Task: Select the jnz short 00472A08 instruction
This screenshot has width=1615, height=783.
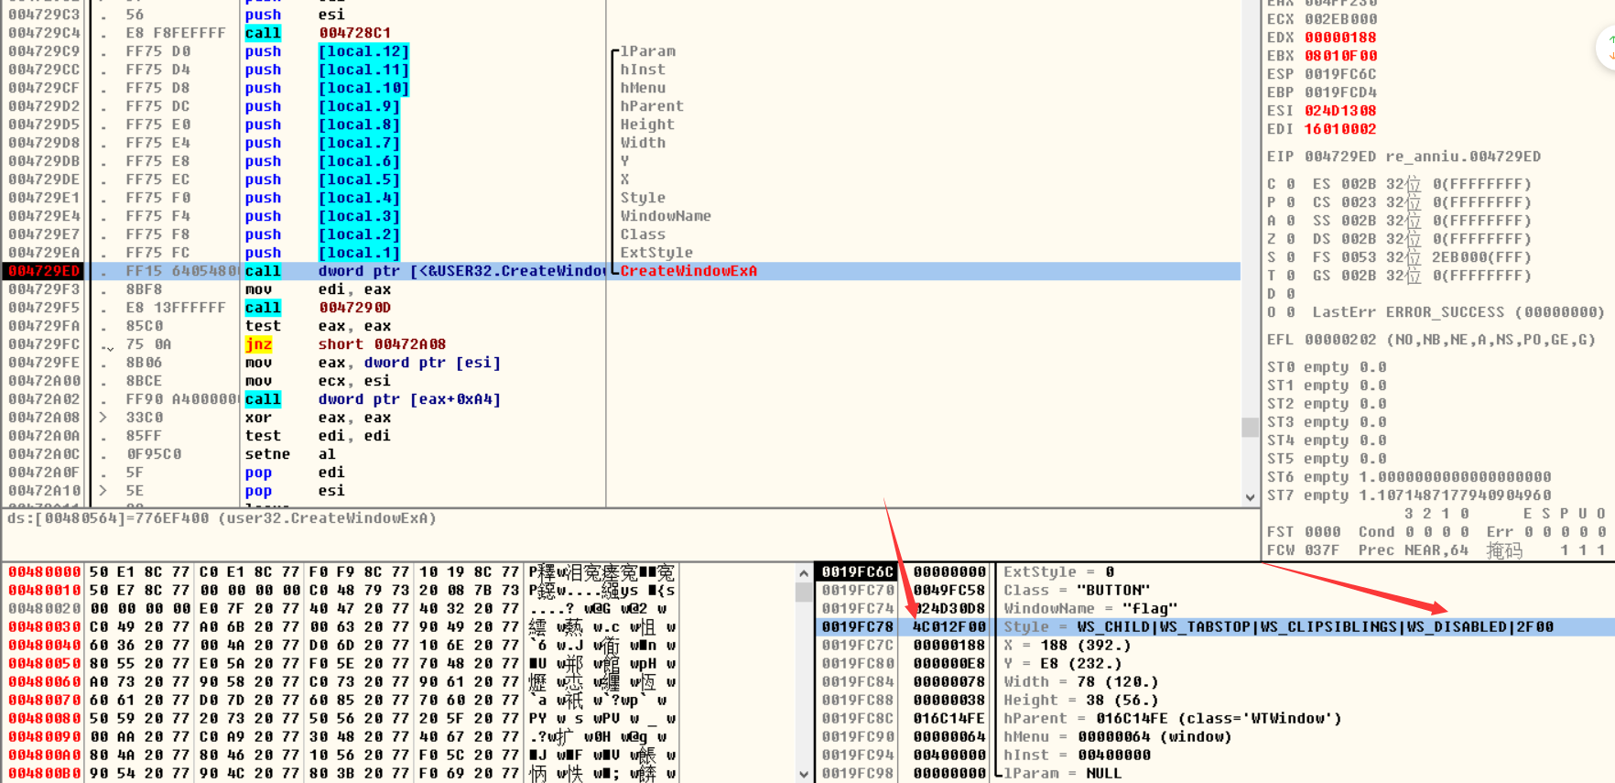Action: click(x=345, y=344)
